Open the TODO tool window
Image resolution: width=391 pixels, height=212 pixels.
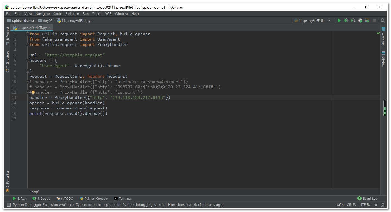pyautogui.click(x=65, y=199)
